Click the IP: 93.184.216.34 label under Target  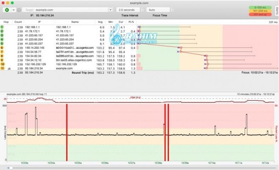(42, 16)
